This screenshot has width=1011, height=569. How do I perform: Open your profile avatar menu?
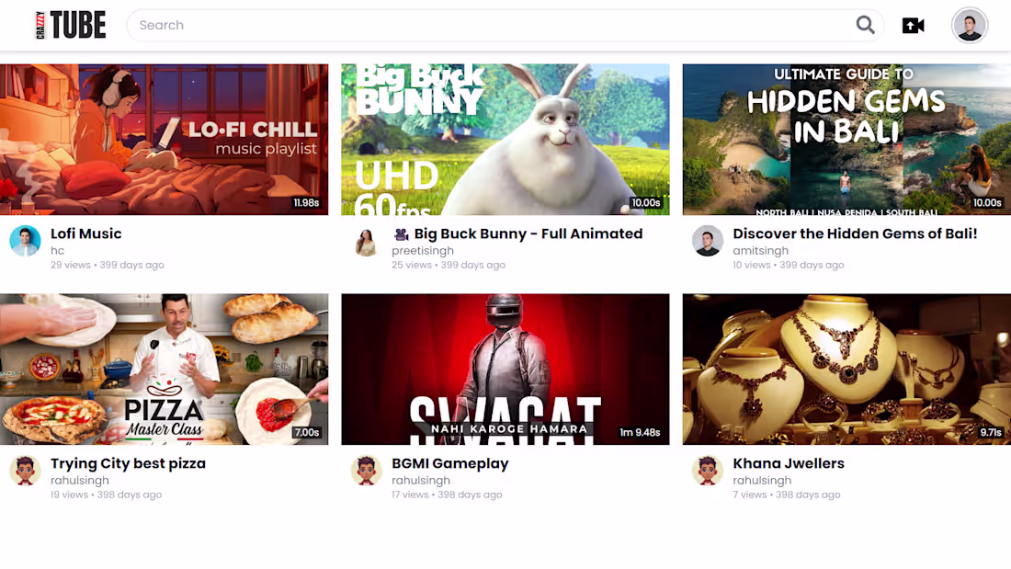click(x=970, y=25)
